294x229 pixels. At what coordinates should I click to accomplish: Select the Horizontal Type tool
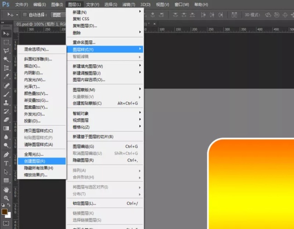coord(6,163)
